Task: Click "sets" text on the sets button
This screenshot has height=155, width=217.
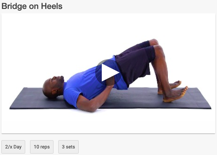Action: 70,147
